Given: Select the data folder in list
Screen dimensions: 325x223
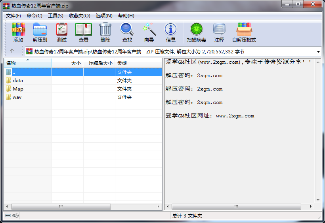Looking at the screenshot, I should coord(18,80).
